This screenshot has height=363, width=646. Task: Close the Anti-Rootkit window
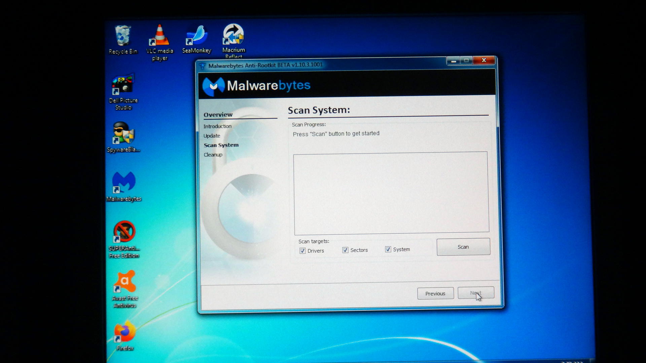click(x=484, y=60)
